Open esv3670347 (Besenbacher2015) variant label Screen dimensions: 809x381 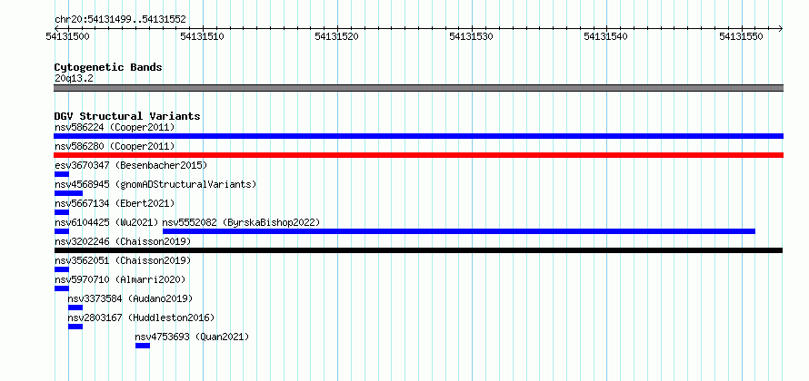click(131, 165)
